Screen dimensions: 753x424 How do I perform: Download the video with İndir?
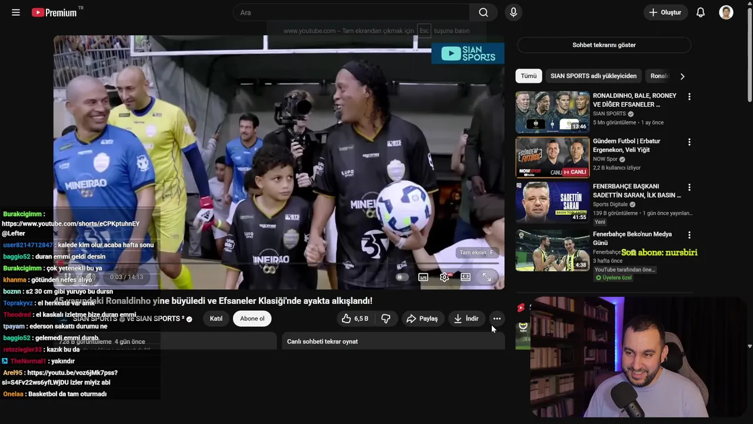point(466,319)
